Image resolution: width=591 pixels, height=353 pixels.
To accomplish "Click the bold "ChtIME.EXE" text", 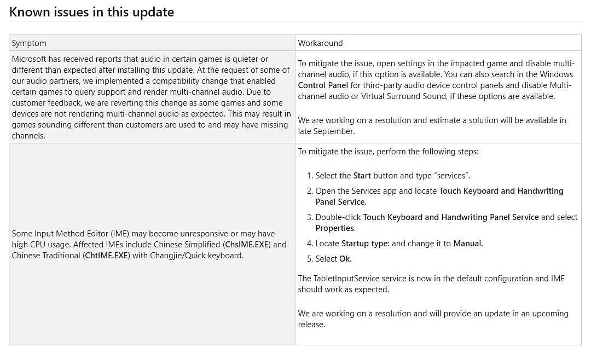I will (x=107, y=256).
